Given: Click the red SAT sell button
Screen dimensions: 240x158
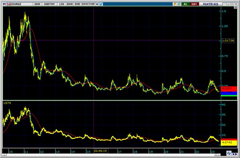Looking at the screenshot, I should [x=194, y=4].
